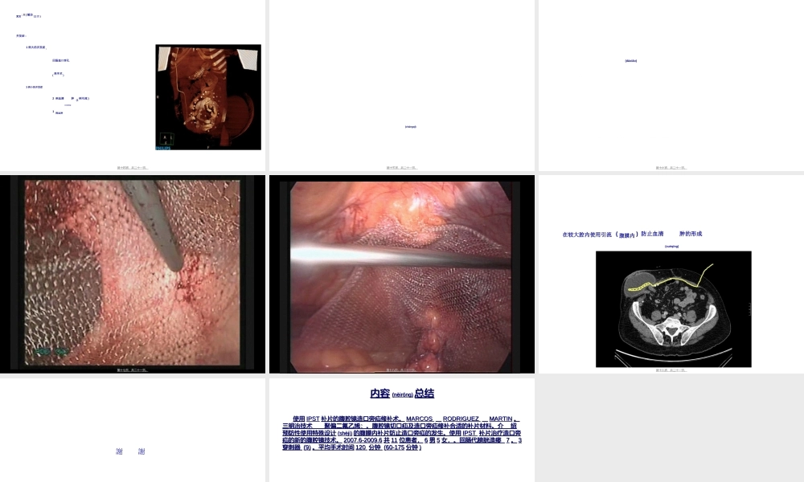Click the footer text below the axial CT image
This screenshot has width=804, height=482.
(671, 370)
